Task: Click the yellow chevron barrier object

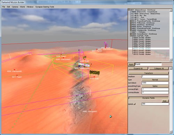Action: pos(95,73)
